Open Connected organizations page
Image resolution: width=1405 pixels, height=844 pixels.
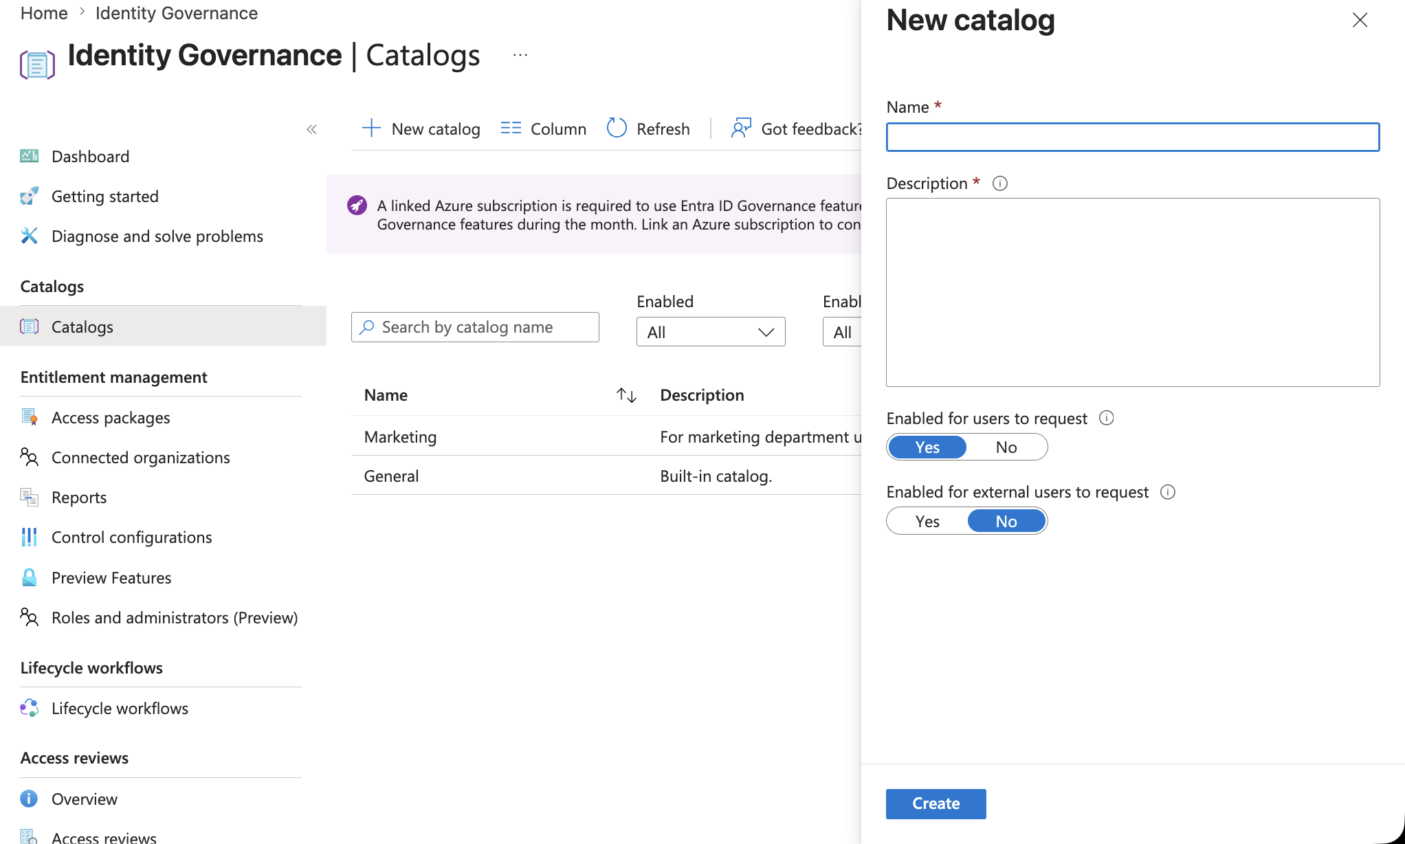point(141,457)
